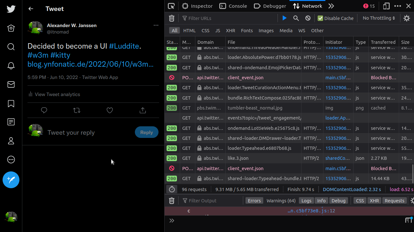This screenshot has height=232, width=414.
Task: Open Profile icon in sidebar
Action: click(x=11, y=141)
